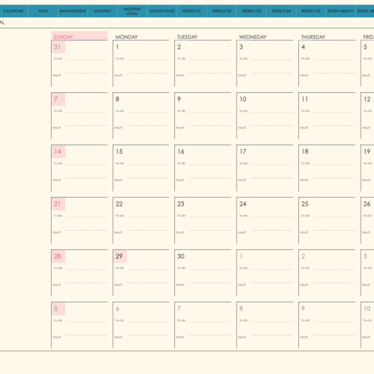Open the CALENDAR tab

tap(13, 11)
